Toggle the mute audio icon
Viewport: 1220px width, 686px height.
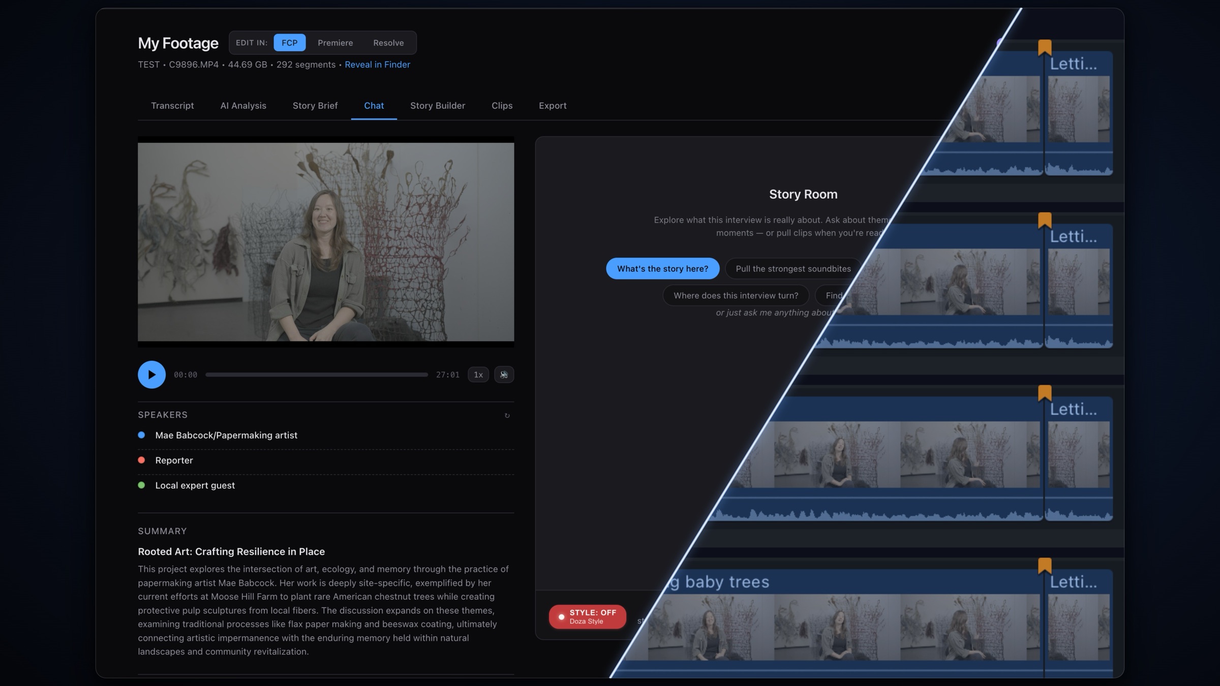(504, 375)
